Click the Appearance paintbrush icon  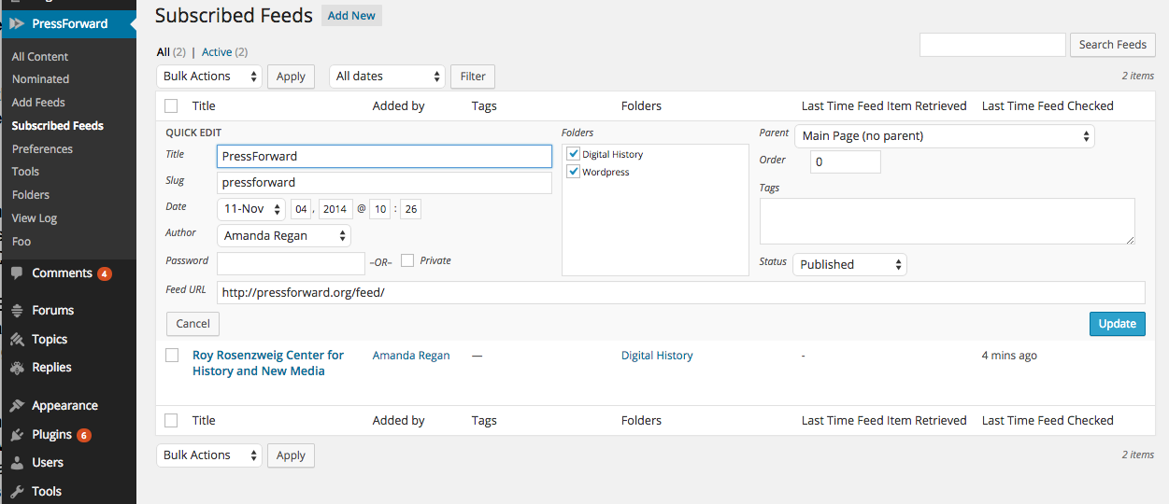coord(17,405)
